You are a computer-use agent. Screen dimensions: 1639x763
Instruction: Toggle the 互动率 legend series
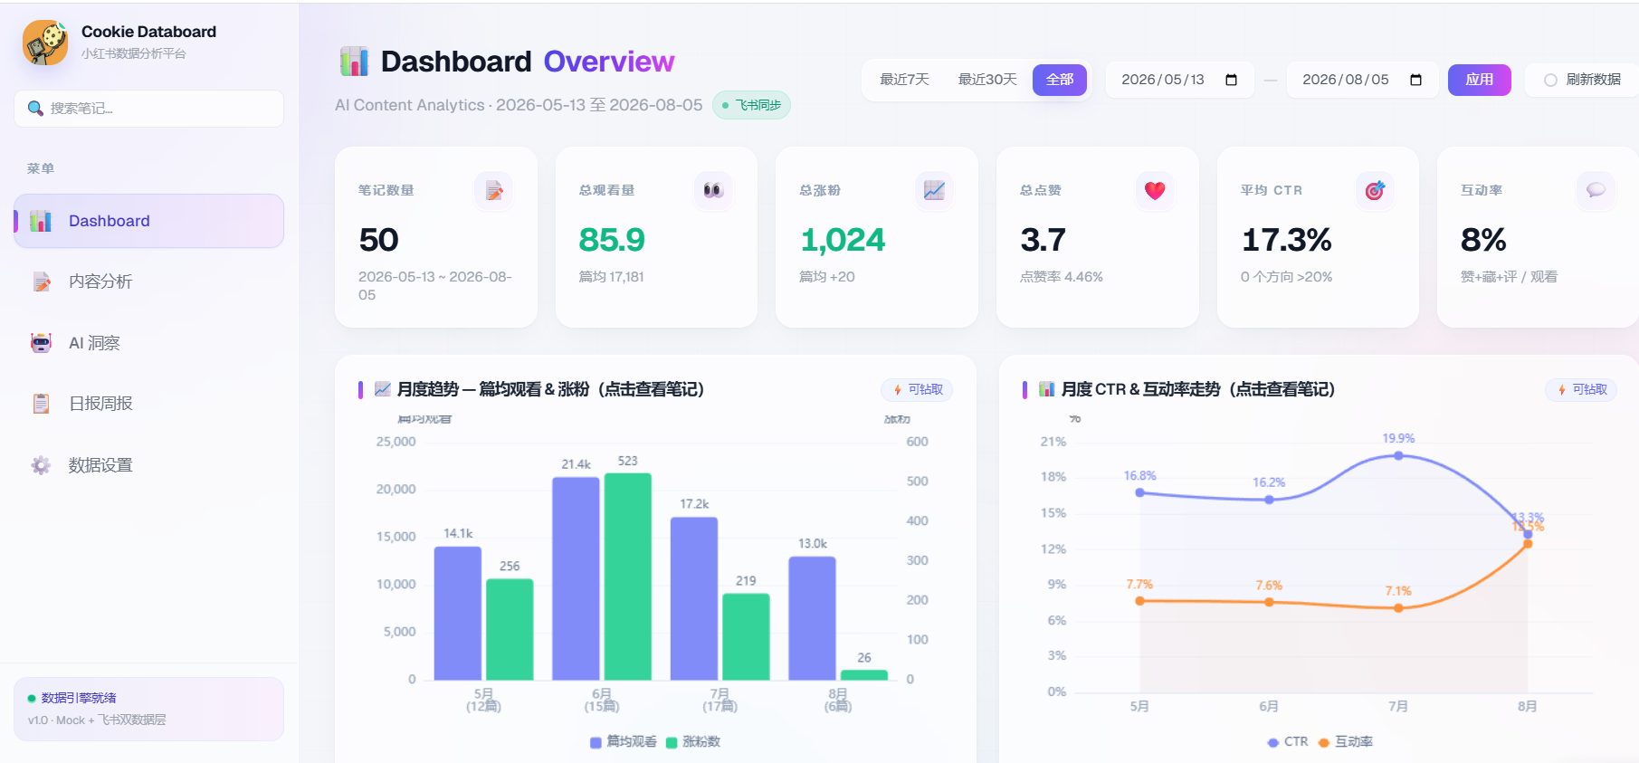(x=1346, y=742)
